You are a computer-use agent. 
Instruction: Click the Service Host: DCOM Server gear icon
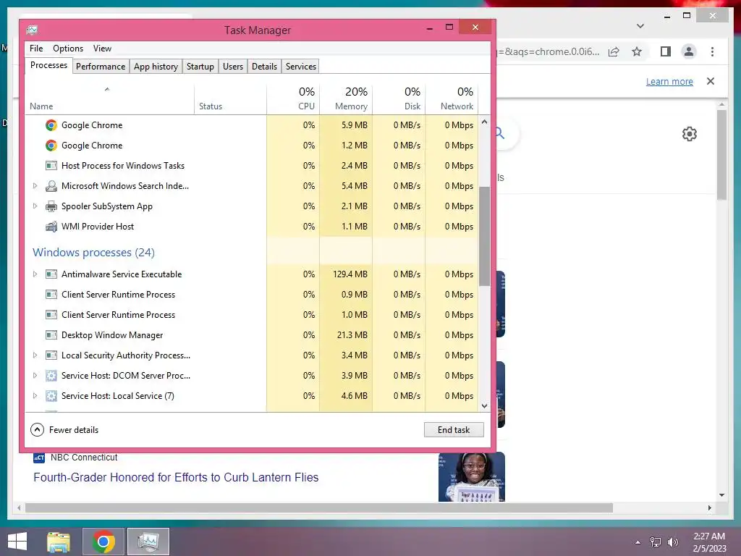(51, 376)
